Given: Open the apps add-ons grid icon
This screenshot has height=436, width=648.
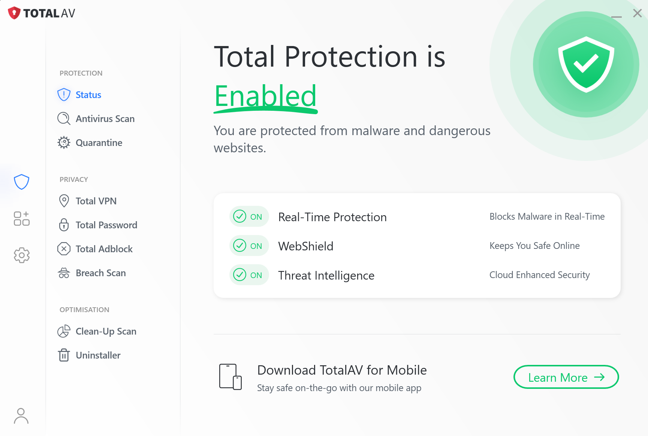Looking at the screenshot, I should pyautogui.click(x=21, y=219).
